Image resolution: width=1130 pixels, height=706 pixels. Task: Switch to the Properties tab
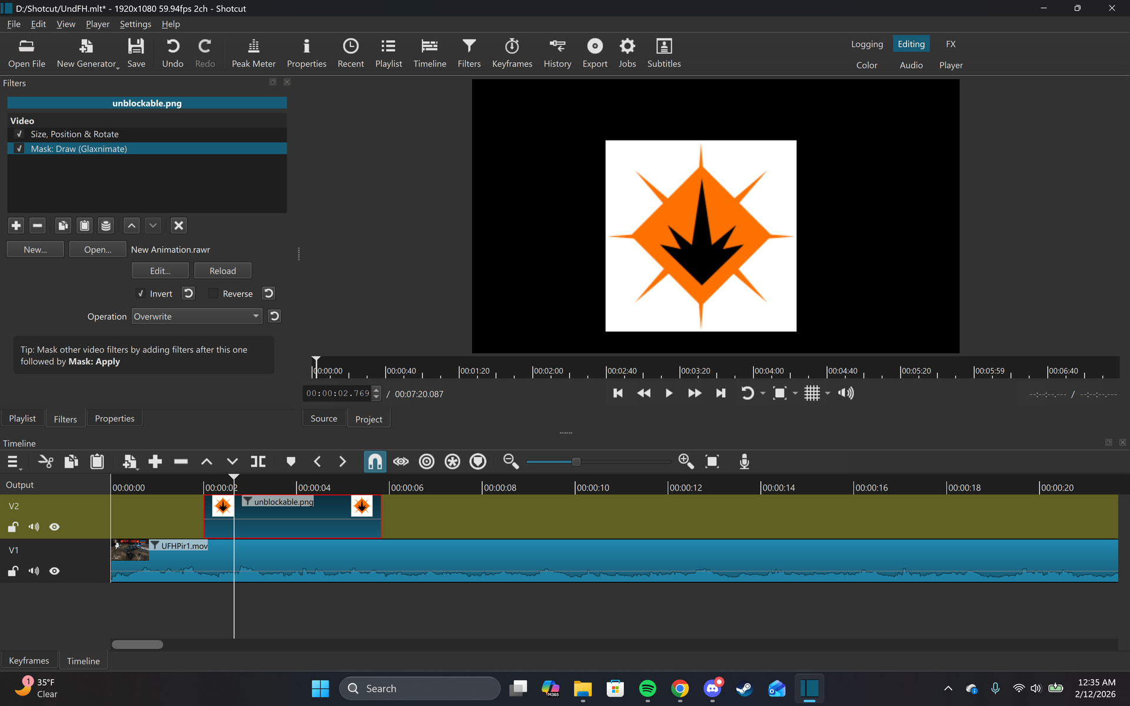(114, 418)
